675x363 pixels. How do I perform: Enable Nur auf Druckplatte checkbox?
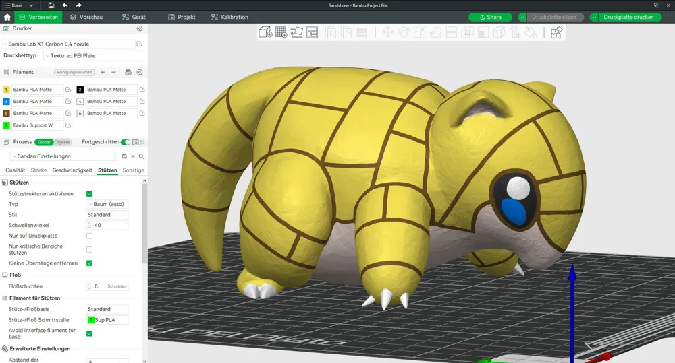pyautogui.click(x=90, y=236)
